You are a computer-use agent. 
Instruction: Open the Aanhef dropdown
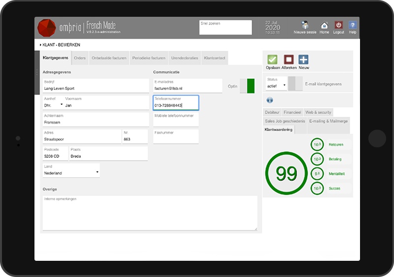[53, 103]
